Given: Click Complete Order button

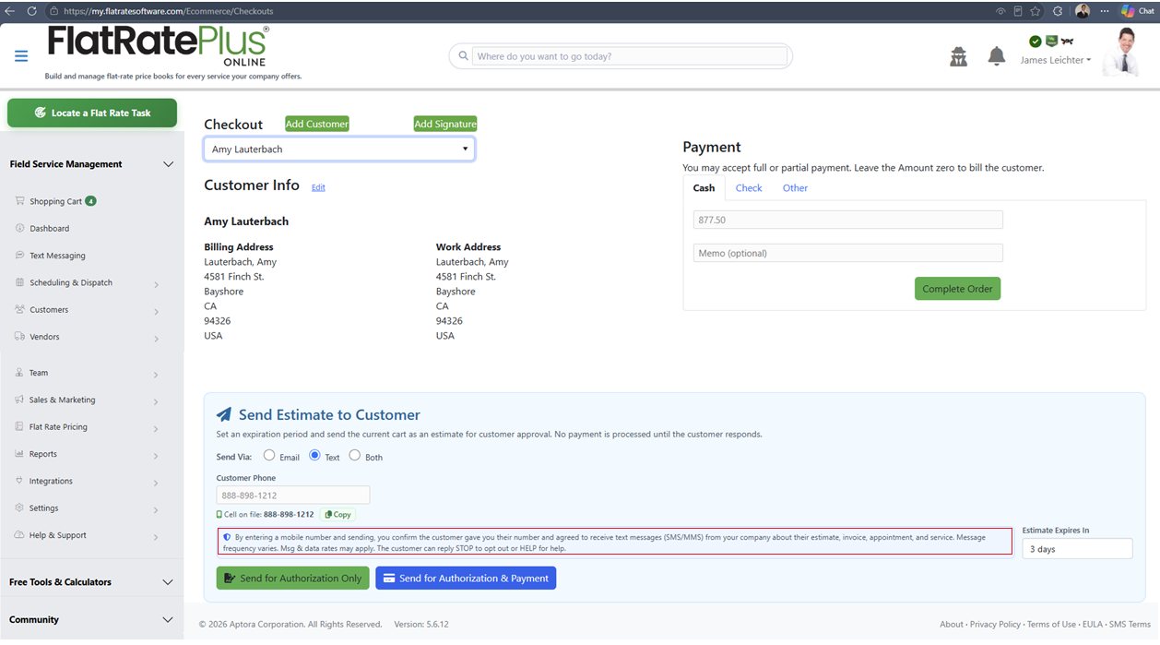Looking at the screenshot, I should (957, 289).
